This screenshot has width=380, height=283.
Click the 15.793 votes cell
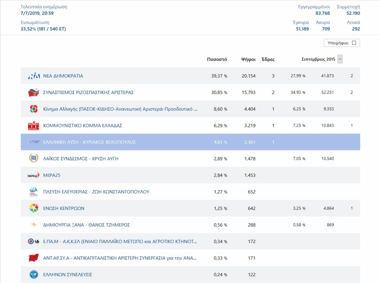tap(249, 93)
